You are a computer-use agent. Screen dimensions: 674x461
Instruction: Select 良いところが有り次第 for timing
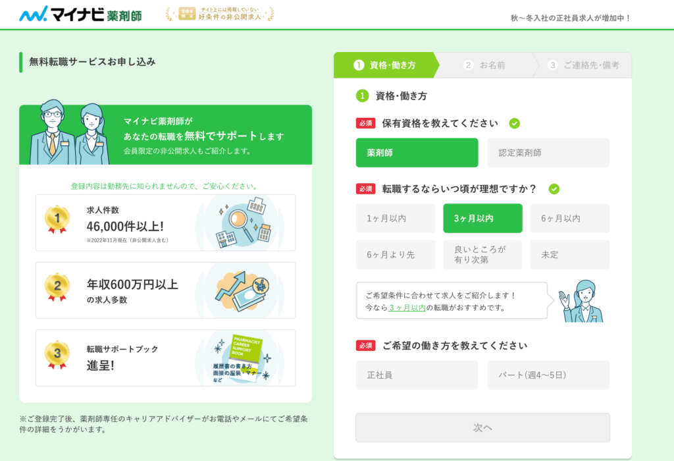482,254
